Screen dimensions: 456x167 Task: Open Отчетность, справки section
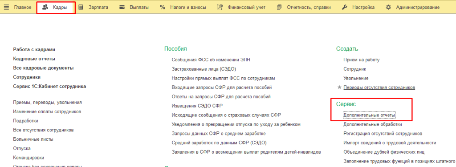pos(309,7)
